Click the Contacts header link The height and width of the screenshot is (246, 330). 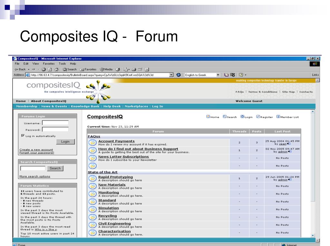(x=306, y=92)
